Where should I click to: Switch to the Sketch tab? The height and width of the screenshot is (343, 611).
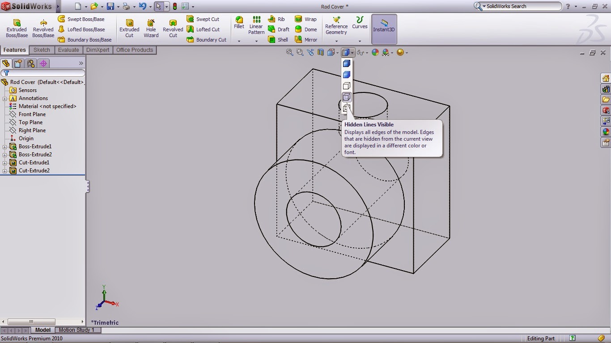[x=42, y=50]
